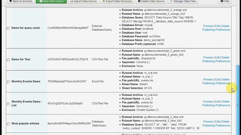The width and height of the screenshot is (241, 135).
Task: Click the key text 'TNVNKjainqbP7aLkJmsKQYkT'
Action: pos(67,81)
